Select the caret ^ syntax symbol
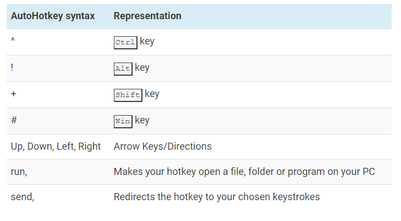This screenshot has height=221, width=401. (x=13, y=40)
